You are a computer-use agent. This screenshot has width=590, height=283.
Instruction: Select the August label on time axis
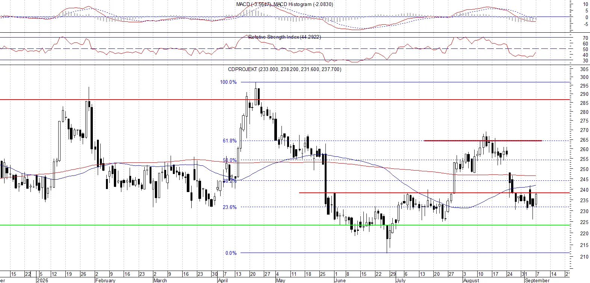471,280
